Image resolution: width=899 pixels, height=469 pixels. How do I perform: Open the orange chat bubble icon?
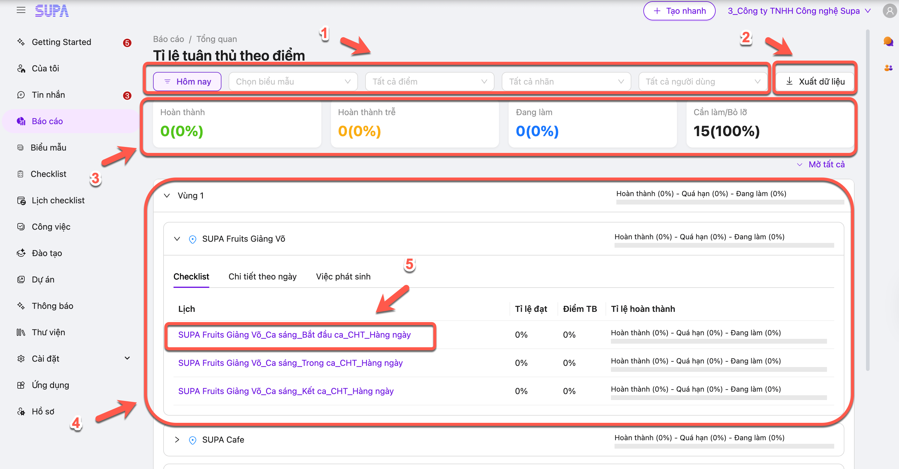point(888,41)
